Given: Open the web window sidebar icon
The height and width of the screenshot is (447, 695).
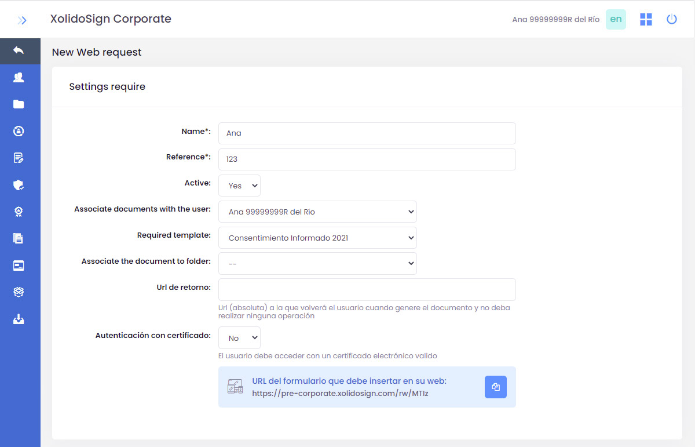Looking at the screenshot, I should 19,266.
